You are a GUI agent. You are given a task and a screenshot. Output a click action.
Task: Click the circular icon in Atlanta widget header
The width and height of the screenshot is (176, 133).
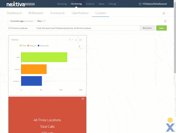(76, 40)
